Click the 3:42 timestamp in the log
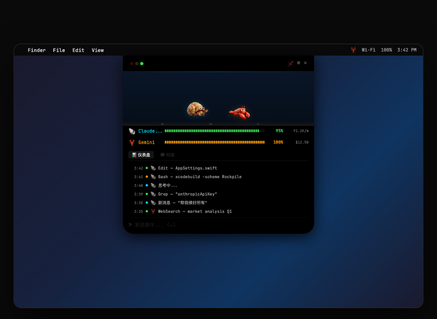Viewport: 437px width, 319px height. pyautogui.click(x=138, y=168)
